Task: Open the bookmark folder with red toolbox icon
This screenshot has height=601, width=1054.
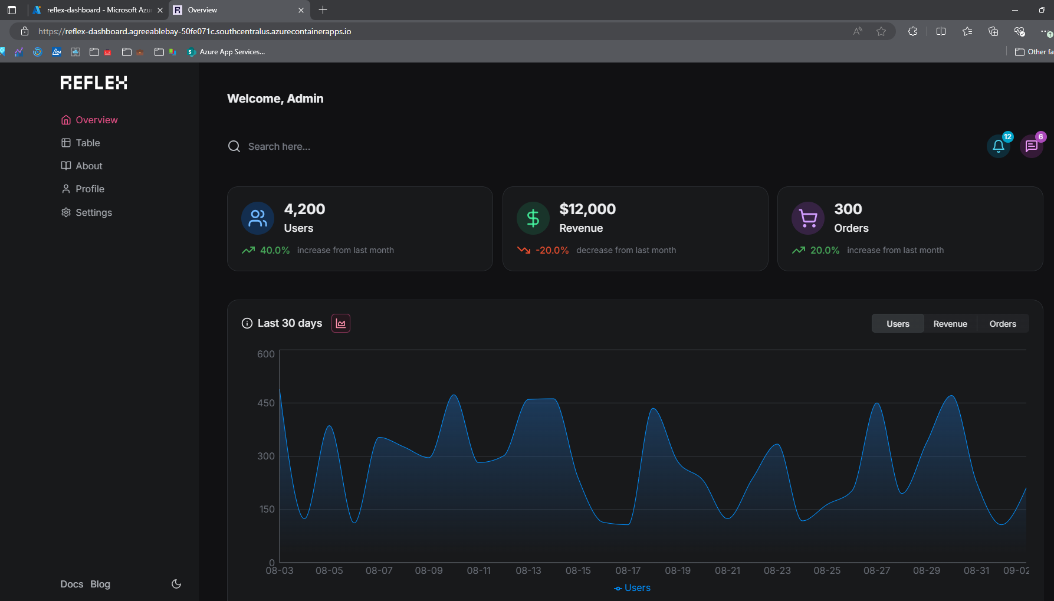Action: pyautogui.click(x=100, y=52)
